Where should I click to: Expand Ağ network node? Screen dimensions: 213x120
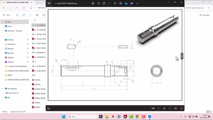2,98
